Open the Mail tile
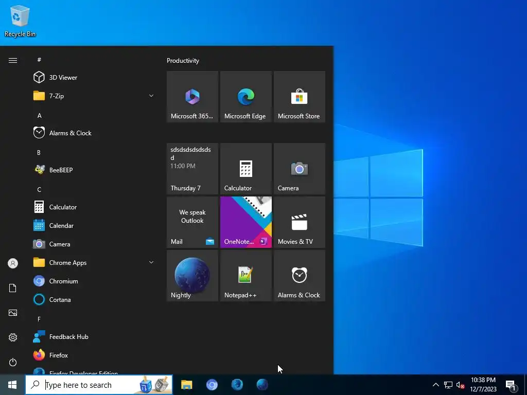Viewport: 527px width, 395px height. pos(192,222)
